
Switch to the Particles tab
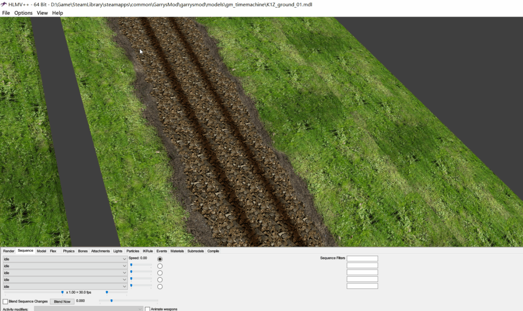(133, 251)
